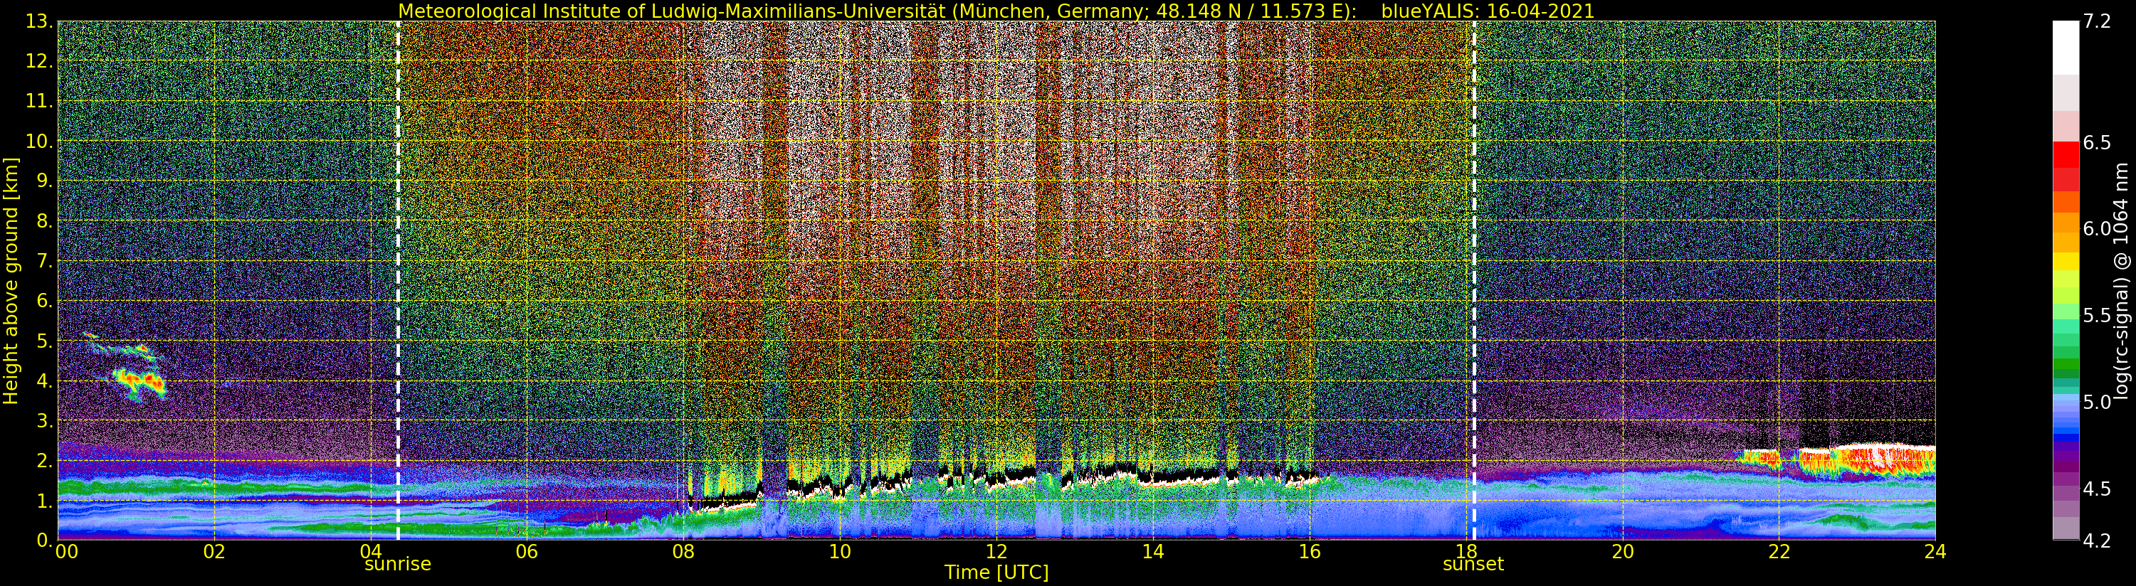This screenshot has height=586, width=2136.
Task: Click the sunset label under the time axis
Action: (x=1473, y=565)
